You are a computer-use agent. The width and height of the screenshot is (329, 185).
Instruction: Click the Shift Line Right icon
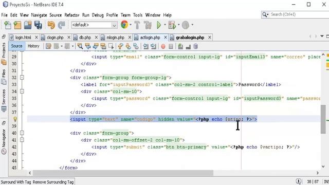coord(153,46)
